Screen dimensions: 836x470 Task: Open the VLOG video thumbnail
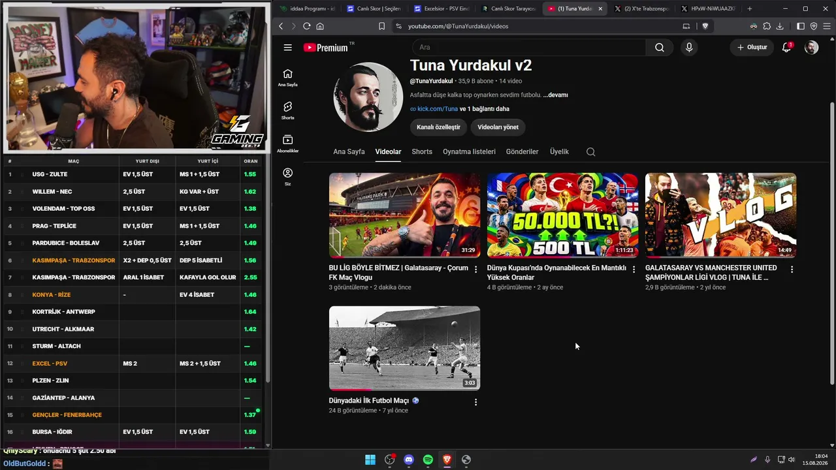pyautogui.click(x=720, y=215)
